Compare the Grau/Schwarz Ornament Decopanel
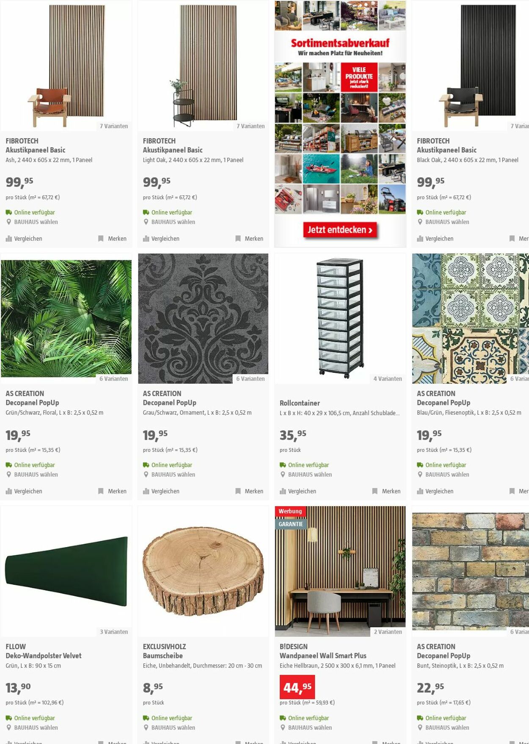Viewport: 529px width, 744px height. click(x=161, y=491)
